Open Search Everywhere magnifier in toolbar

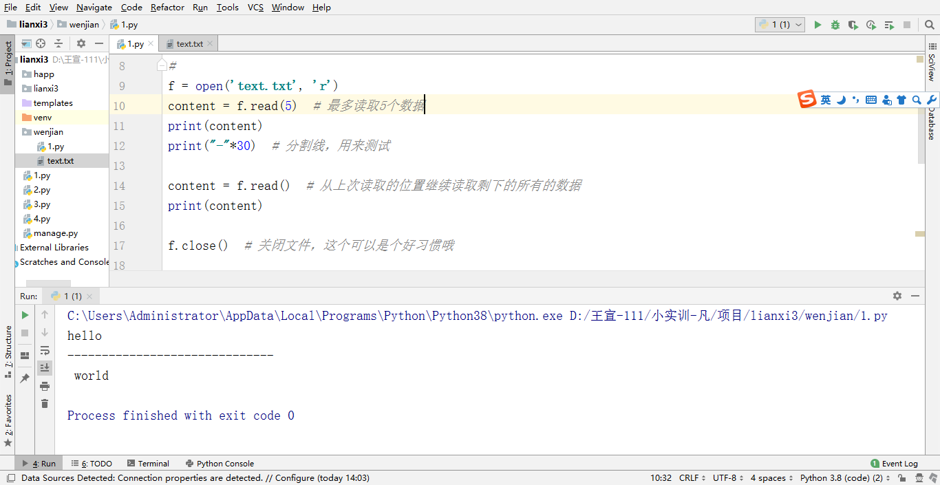tap(929, 25)
